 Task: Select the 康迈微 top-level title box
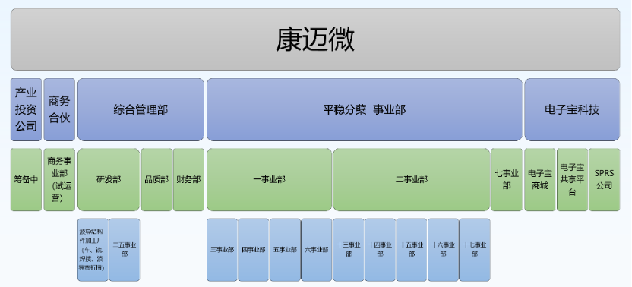click(x=315, y=39)
